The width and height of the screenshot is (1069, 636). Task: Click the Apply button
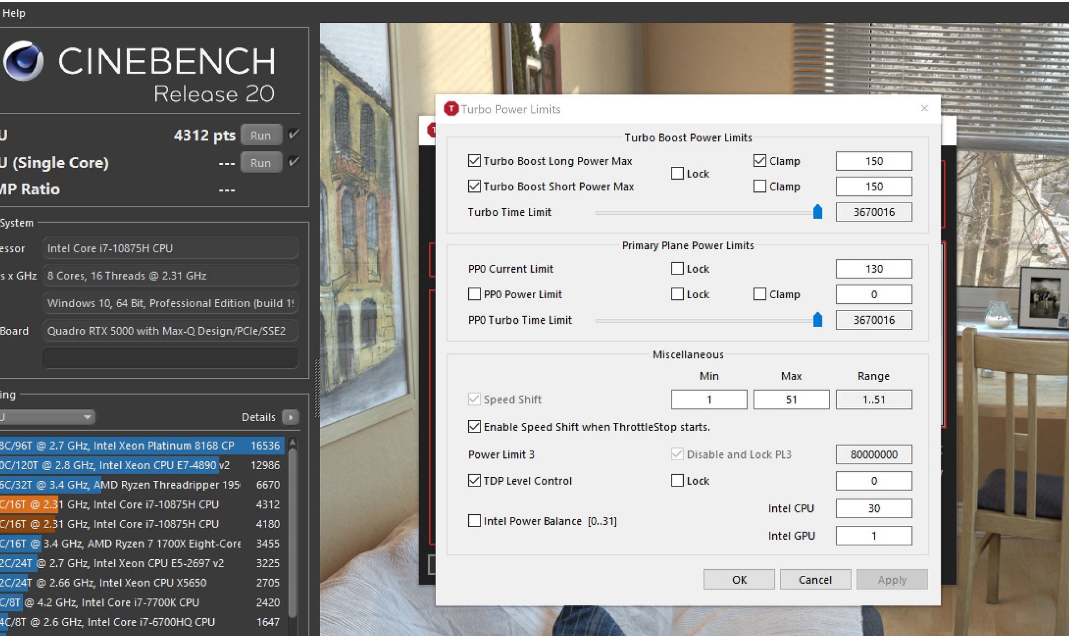coord(892,580)
